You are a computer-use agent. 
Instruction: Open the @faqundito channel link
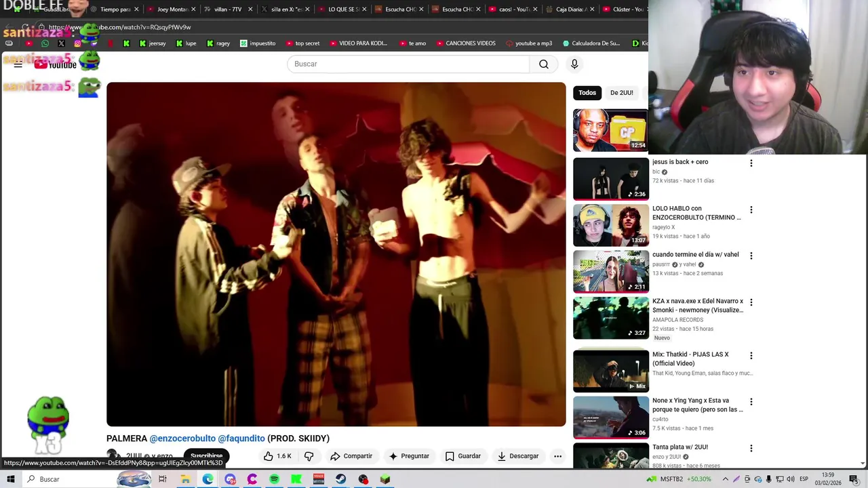pos(241,439)
